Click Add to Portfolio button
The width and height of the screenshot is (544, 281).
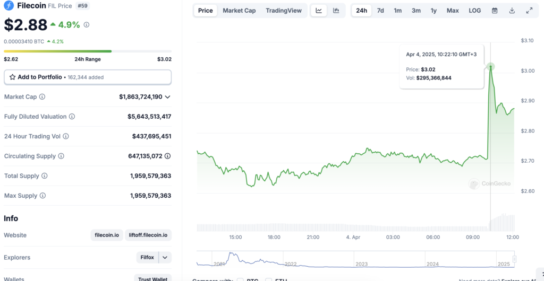88,77
